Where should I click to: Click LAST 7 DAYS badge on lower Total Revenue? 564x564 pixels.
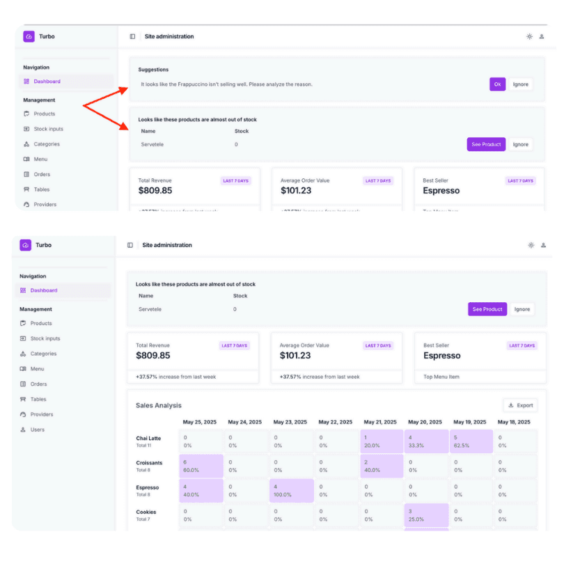coord(235,345)
